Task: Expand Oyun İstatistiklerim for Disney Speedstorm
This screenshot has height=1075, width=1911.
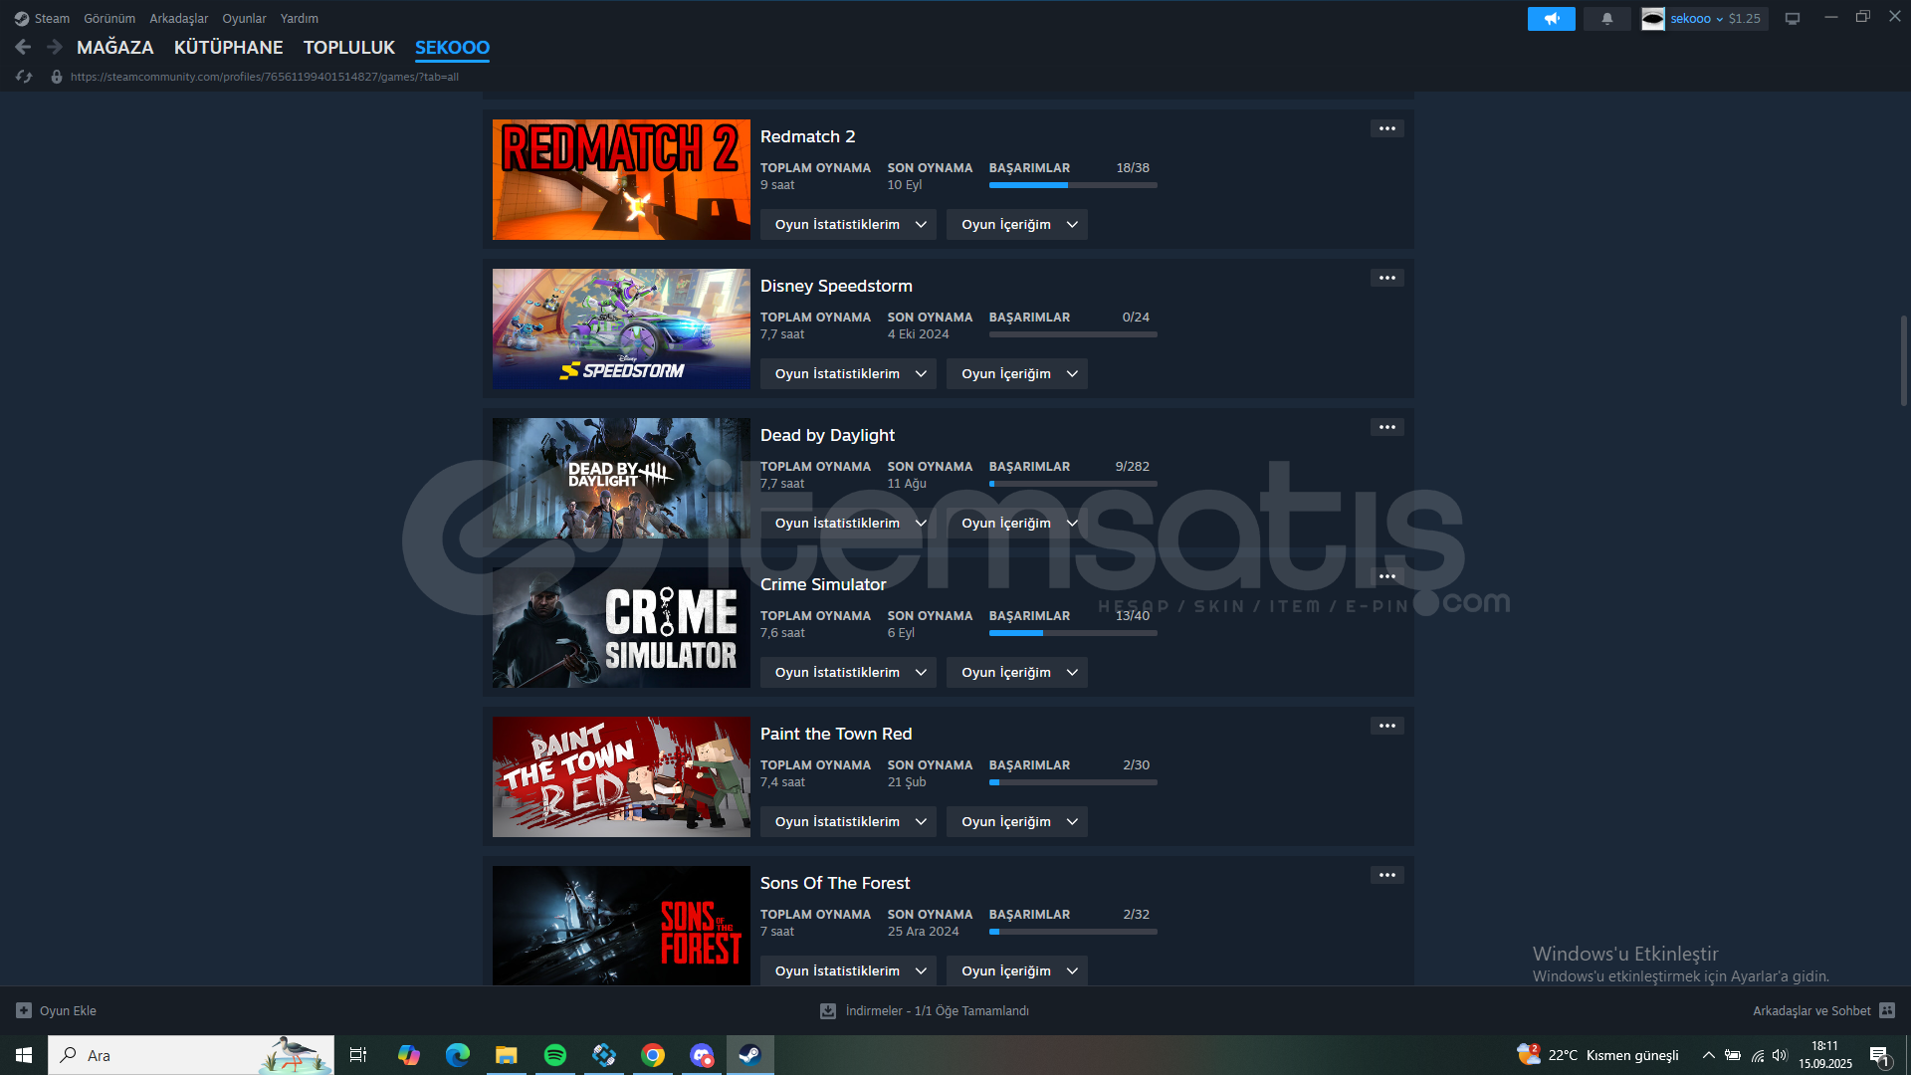Action: click(849, 374)
